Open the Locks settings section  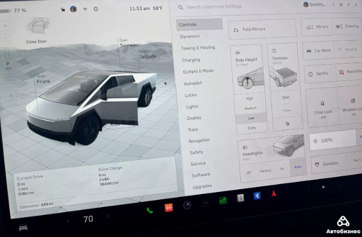coord(190,95)
